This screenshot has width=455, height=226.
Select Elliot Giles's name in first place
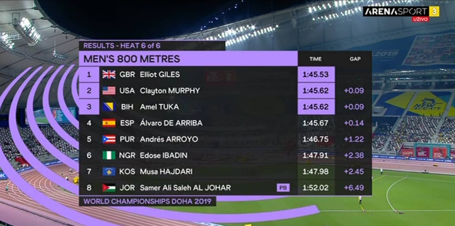[160, 75]
